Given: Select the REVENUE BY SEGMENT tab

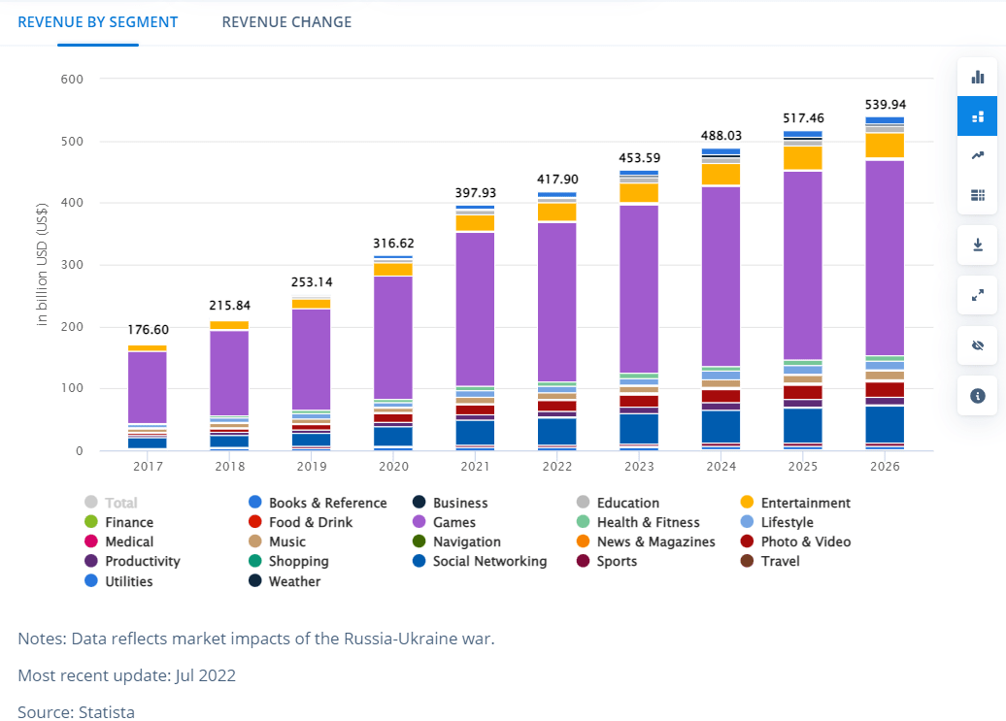Looking at the screenshot, I should [97, 21].
